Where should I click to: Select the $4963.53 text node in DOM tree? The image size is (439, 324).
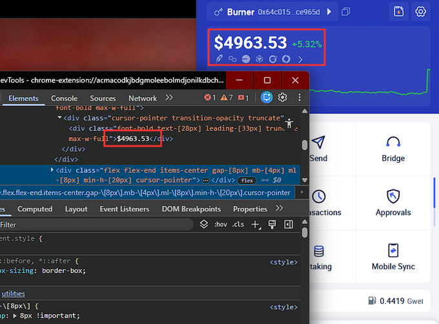click(x=133, y=138)
